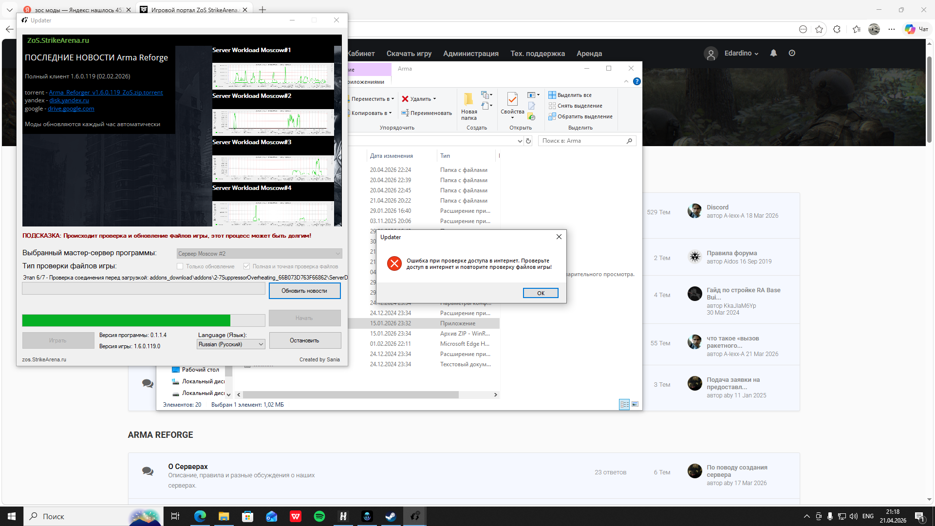Click the Explorer help question mark icon
Viewport: 935px width, 526px height.
pos(636,81)
